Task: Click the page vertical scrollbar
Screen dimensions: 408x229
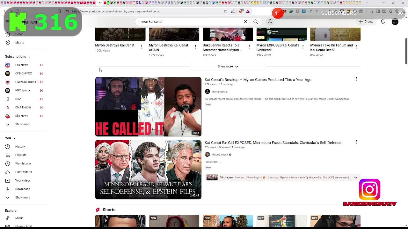Action: tap(406, 51)
